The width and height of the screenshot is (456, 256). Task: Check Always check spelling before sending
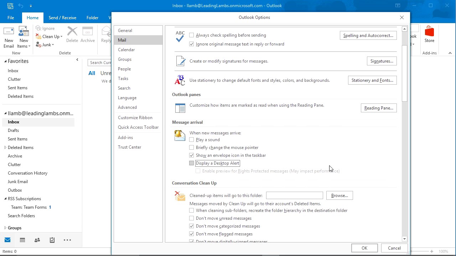(x=192, y=35)
